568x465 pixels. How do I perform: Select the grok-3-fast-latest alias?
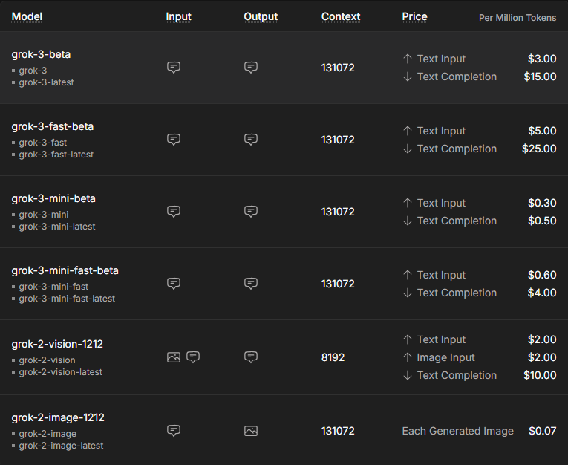56,155
